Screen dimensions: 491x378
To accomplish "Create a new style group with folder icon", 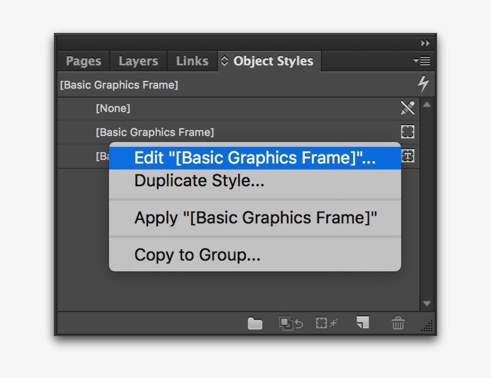I will pyautogui.click(x=254, y=323).
